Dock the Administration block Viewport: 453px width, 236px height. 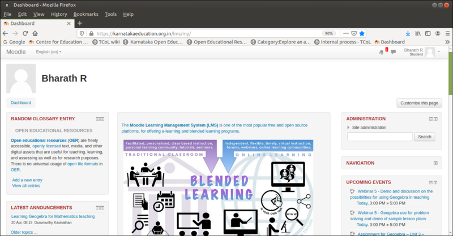[435, 119]
